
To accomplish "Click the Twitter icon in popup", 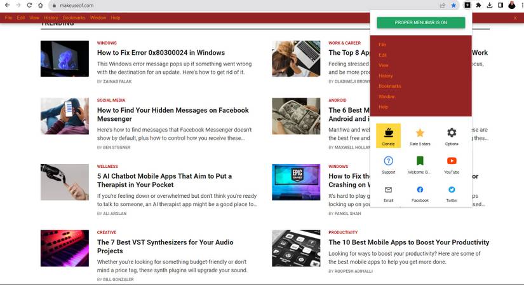I will (x=452, y=190).
